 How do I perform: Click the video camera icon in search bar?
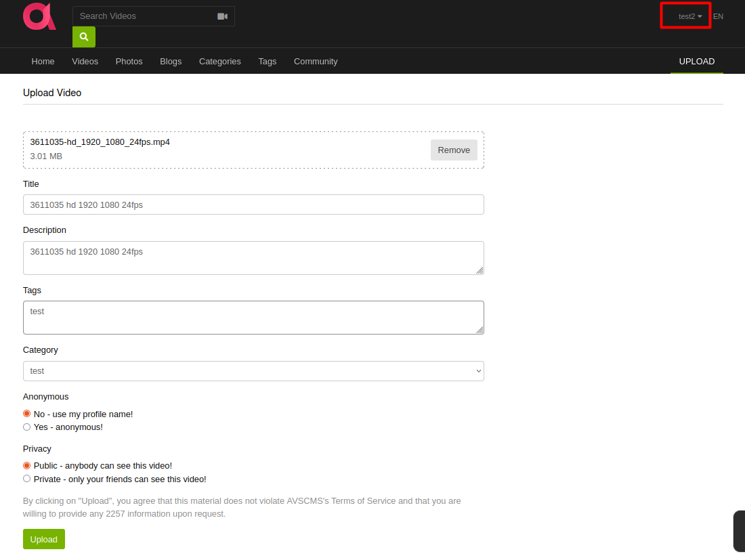[222, 15]
